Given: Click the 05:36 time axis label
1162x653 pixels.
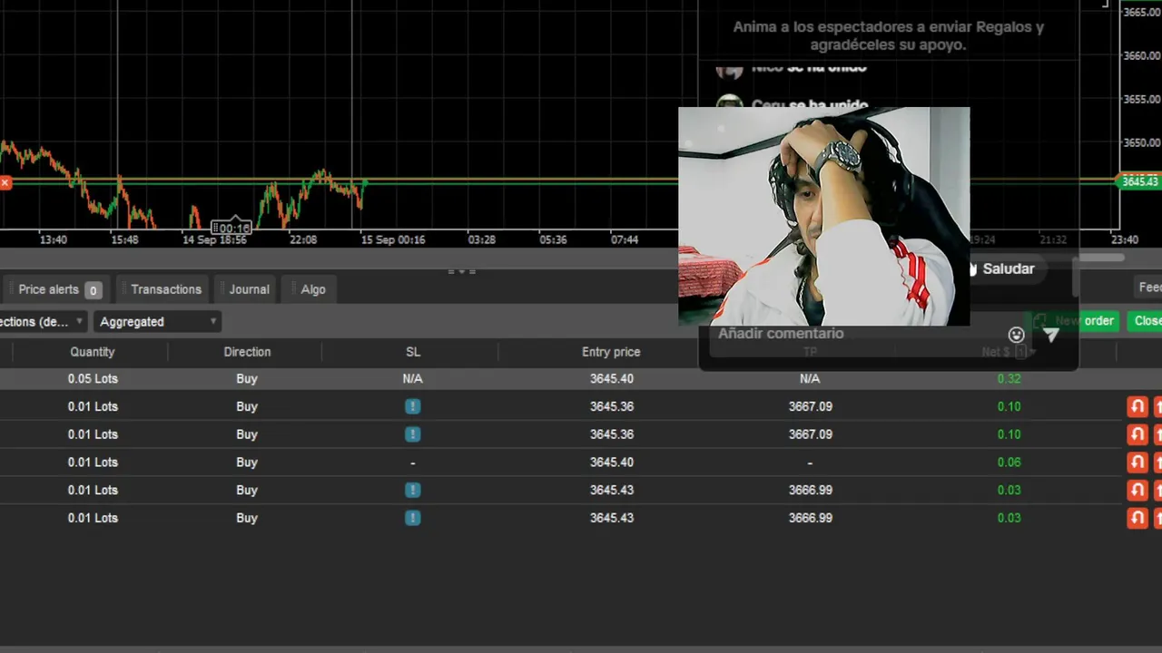Looking at the screenshot, I should click(553, 240).
